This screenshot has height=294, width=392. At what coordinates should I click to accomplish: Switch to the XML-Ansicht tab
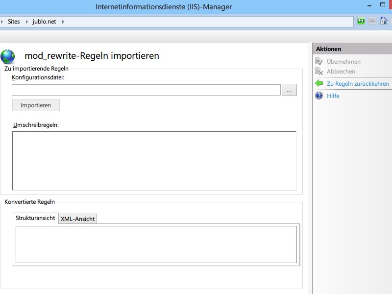77,219
